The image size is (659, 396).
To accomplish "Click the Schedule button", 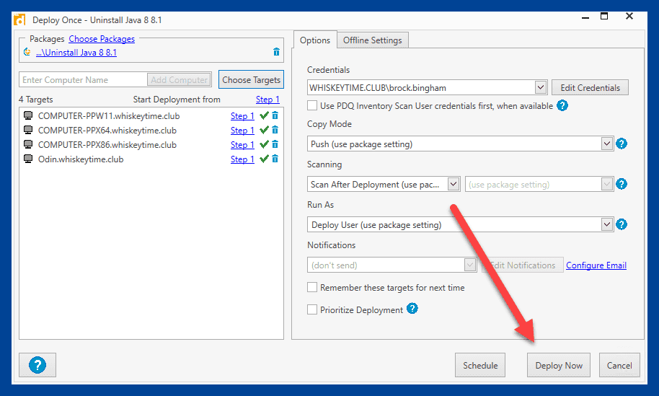I will pos(480,365).
